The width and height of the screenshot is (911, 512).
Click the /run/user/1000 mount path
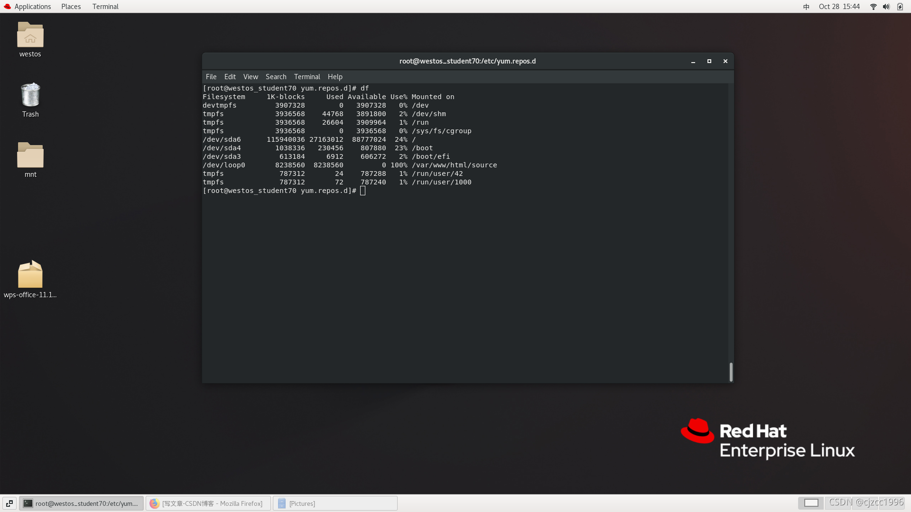click(442, 182)
